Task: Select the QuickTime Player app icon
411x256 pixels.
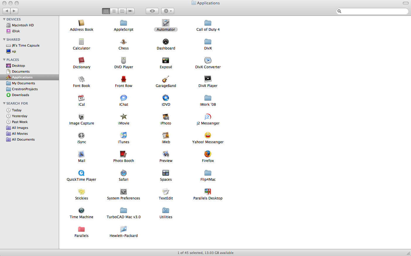Action: pyautogui.click(x=81, y=173)
